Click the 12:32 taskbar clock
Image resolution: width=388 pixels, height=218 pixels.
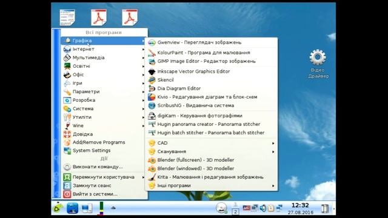[300, 205]
